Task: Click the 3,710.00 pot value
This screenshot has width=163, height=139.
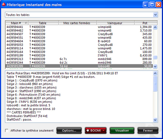Action: click(x=146, y=31)
